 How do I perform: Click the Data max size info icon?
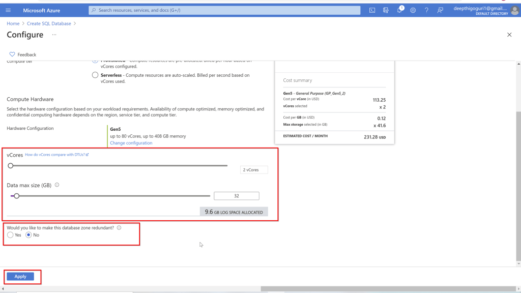(57, 185)
